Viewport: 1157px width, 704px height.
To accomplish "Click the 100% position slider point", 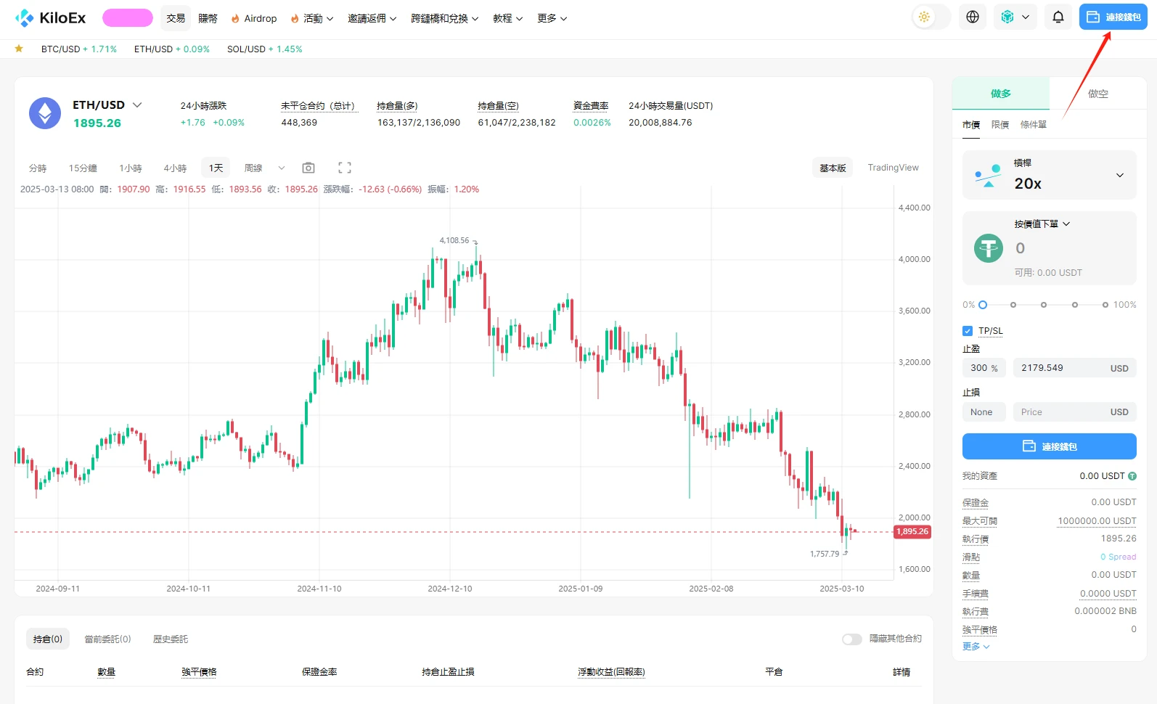I will coord(1105,305).
